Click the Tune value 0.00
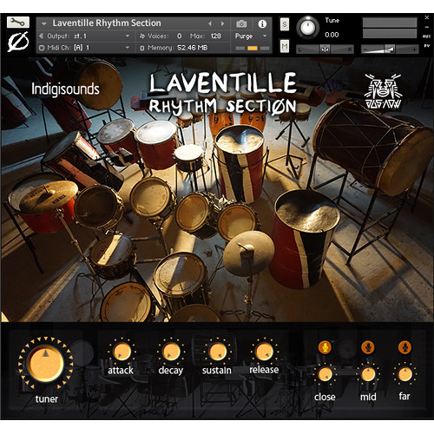Screen dimensions: 434x434 [332, 35]
